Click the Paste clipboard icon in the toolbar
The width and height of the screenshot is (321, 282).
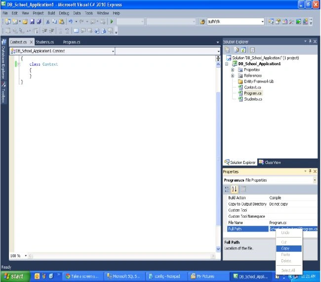61,22
